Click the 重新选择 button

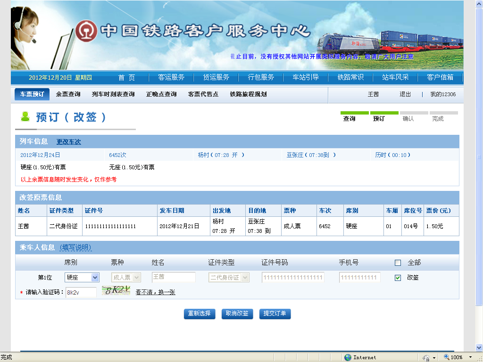pyautogui.click(x=200, y=313)
